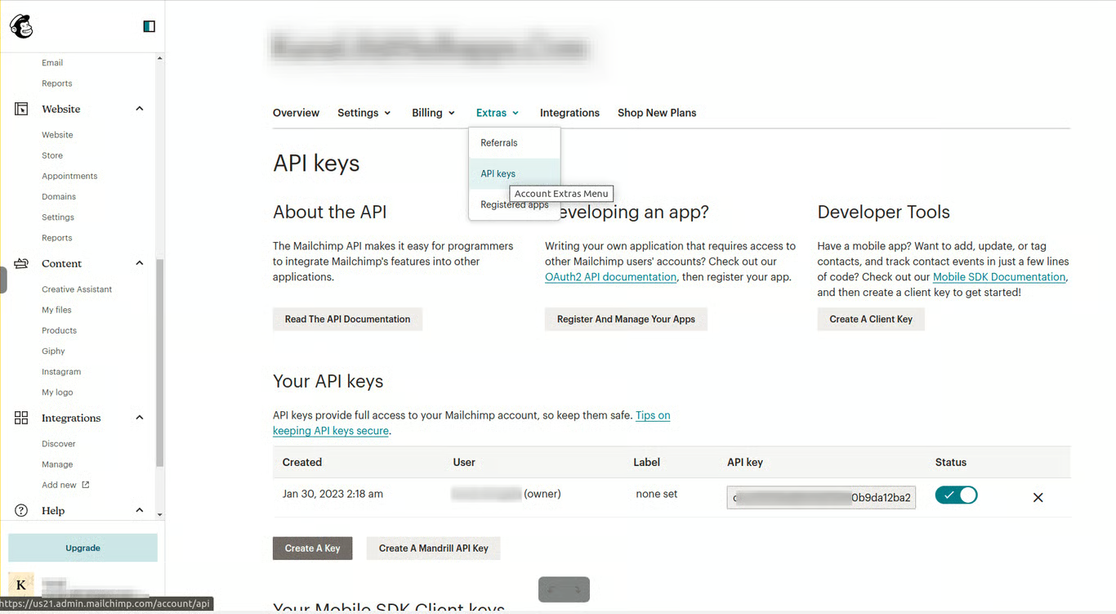
Task: Open the OAuth2 API documentation link
Action: click(x=610, y=277)
